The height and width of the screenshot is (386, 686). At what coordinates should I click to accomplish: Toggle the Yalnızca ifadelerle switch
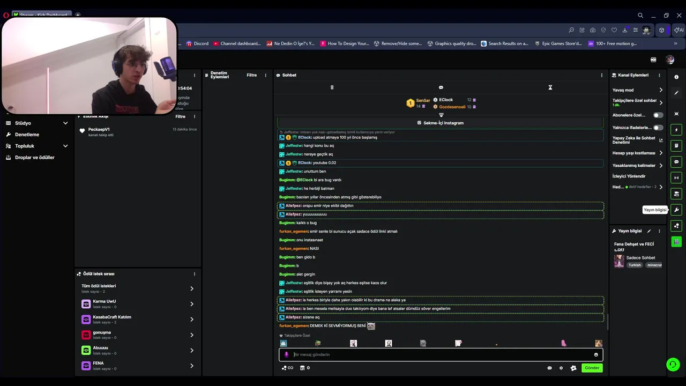658,128
